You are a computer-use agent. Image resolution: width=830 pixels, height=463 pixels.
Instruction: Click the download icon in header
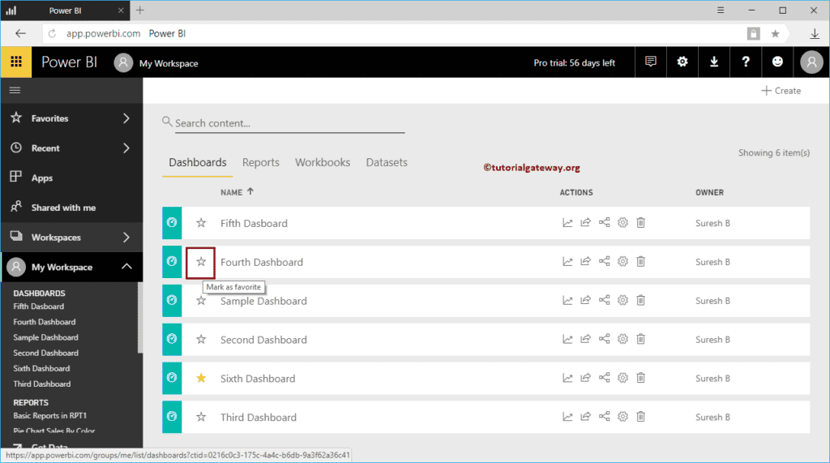[x=714, y=62]
